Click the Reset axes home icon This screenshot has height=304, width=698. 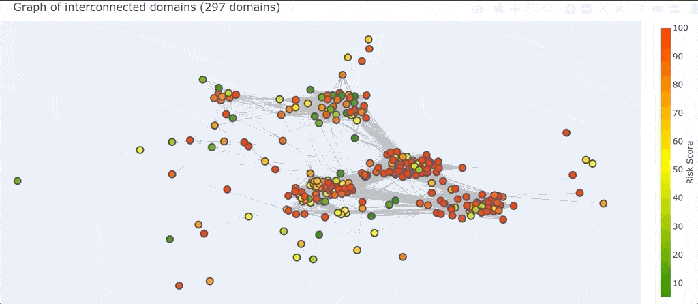(619, 9)
